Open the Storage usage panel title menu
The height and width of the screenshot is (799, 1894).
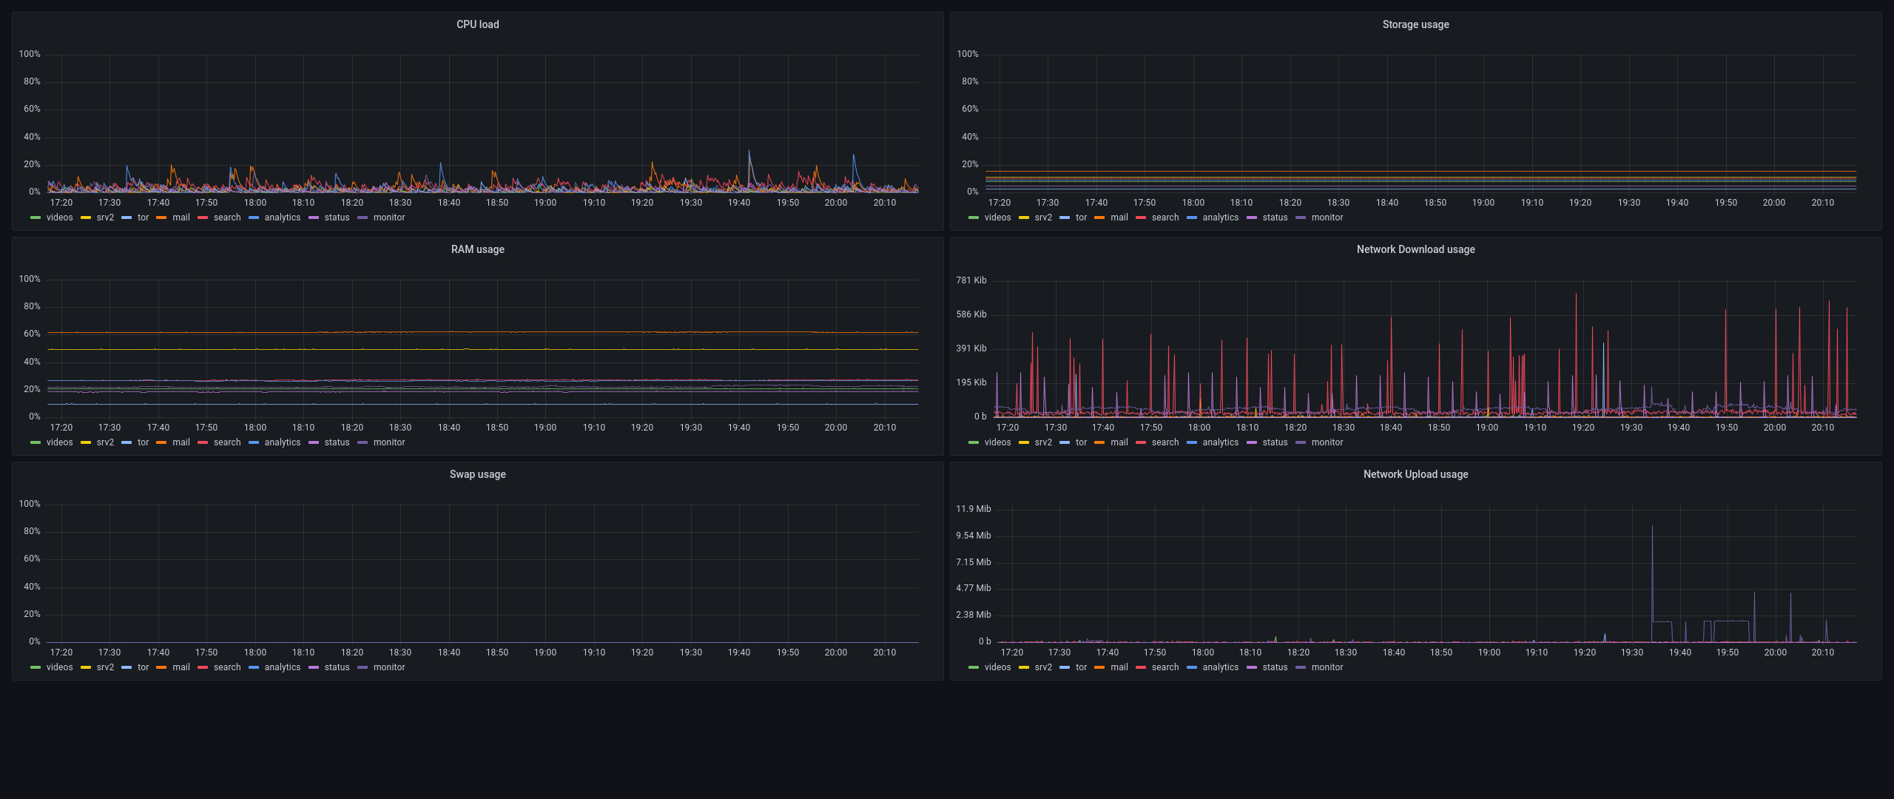point(1415,24)
